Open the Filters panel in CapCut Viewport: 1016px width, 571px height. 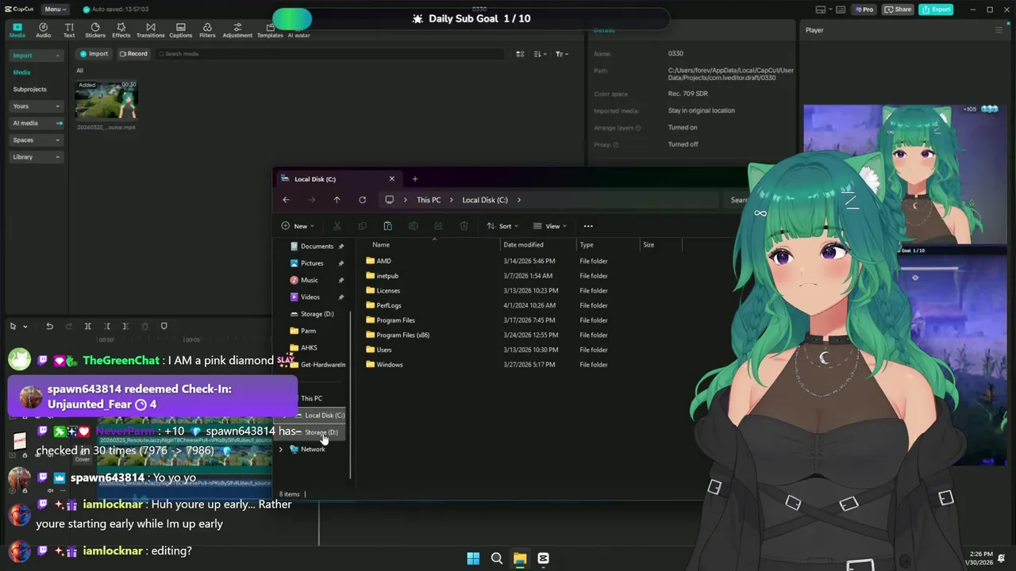point(207,30)
